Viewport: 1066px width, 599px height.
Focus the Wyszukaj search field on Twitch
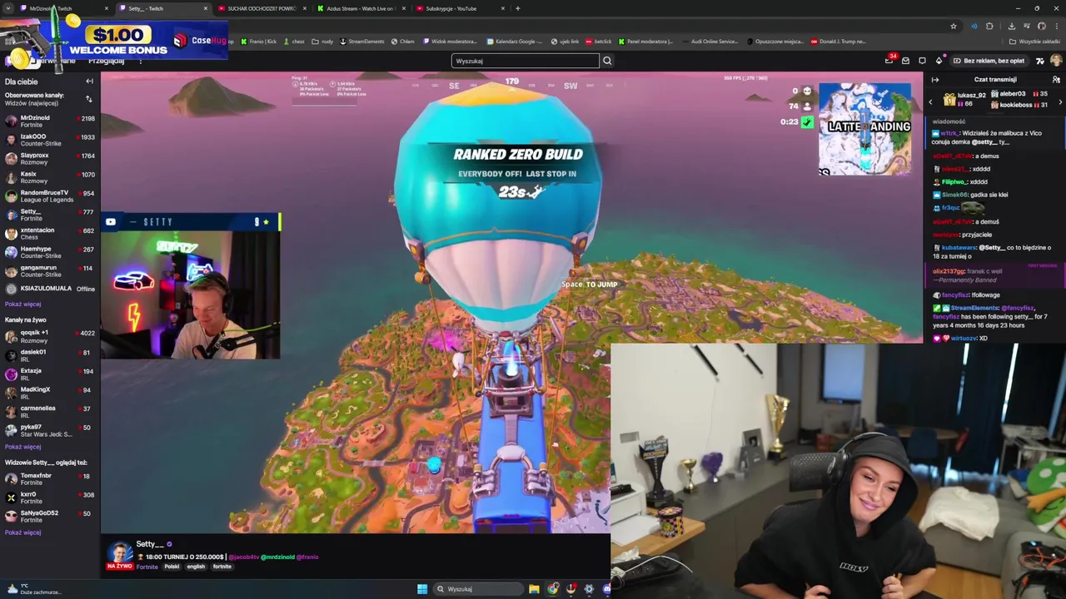525,61
